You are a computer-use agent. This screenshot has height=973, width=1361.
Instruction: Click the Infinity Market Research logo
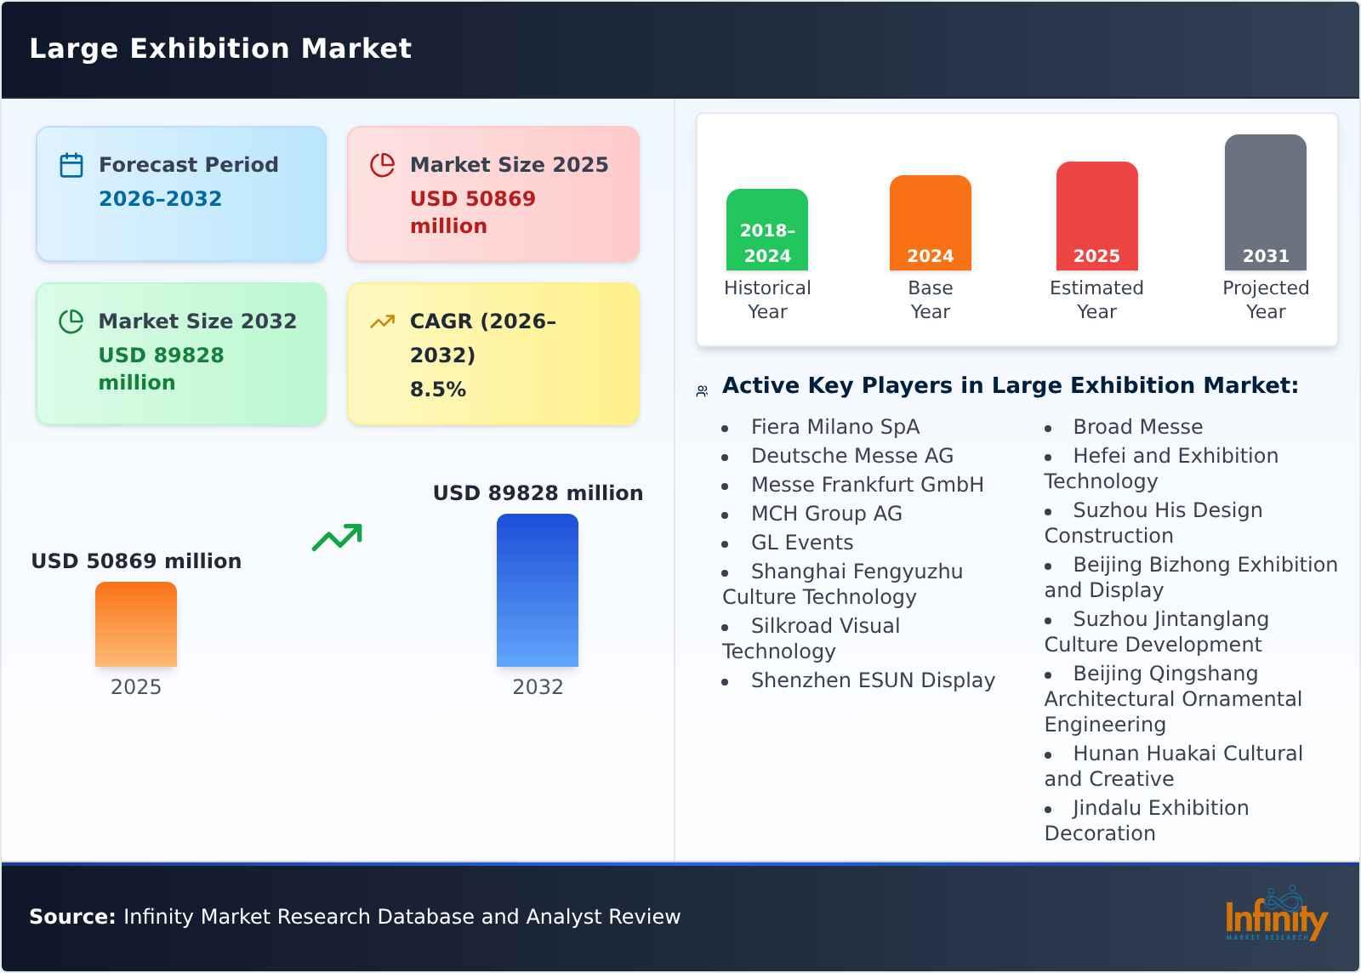click(1278, 917)
